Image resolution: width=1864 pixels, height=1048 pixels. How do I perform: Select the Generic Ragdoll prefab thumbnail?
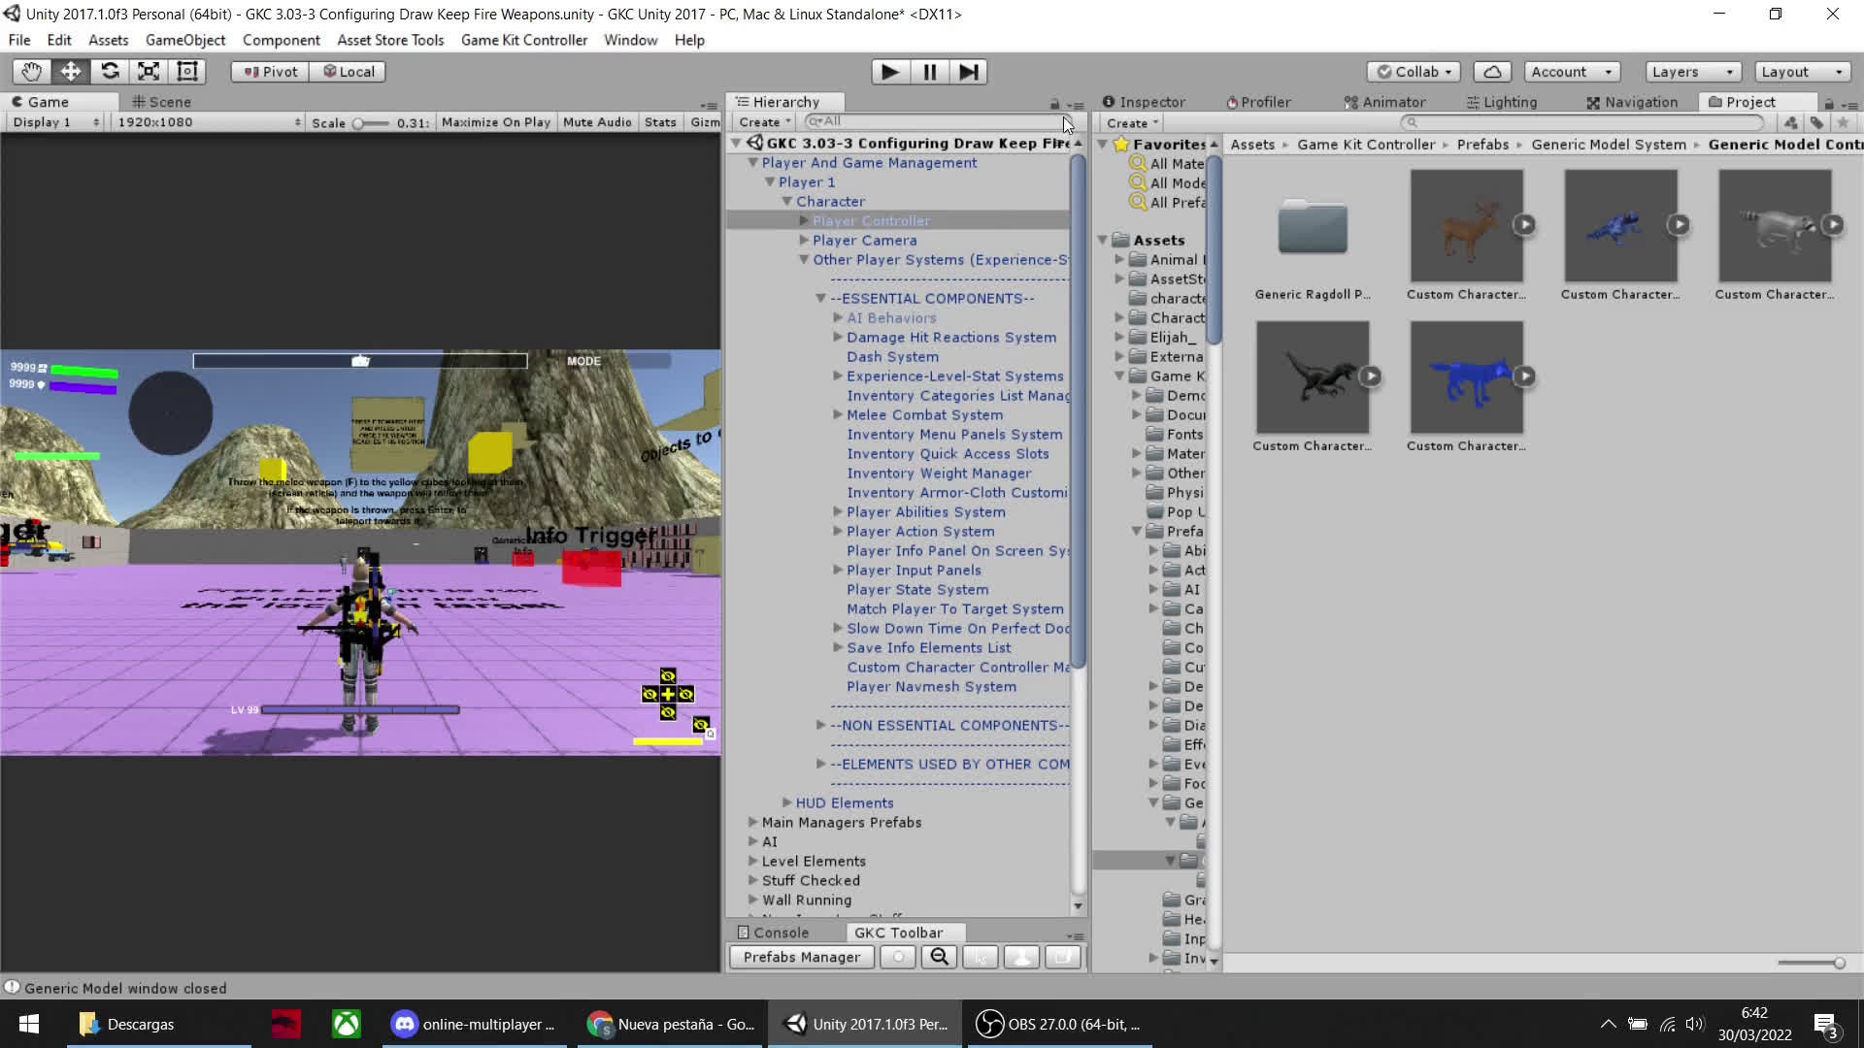tap(1313, 226)
